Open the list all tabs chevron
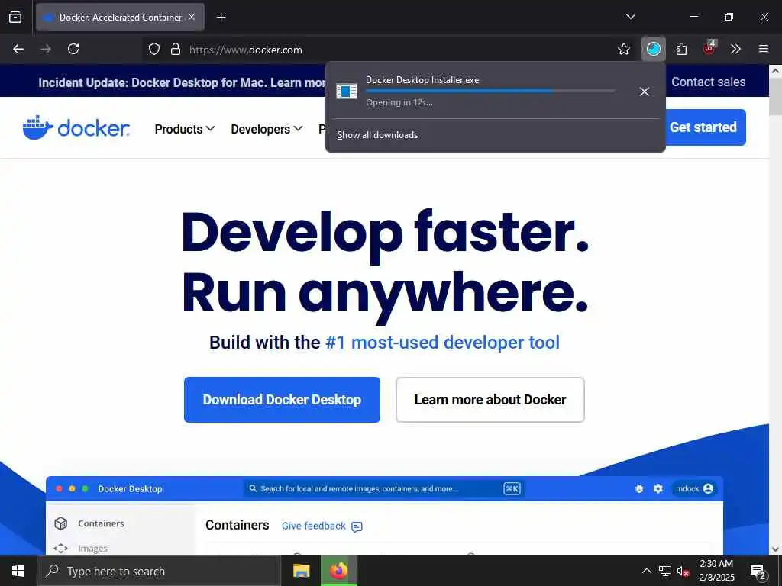This screenshot has height=586, width=782. pyautogui.click(x=630, y=17)
